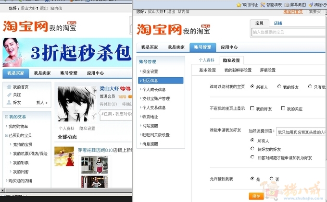Click 找人 arrow link

click(x=42, y=103)
